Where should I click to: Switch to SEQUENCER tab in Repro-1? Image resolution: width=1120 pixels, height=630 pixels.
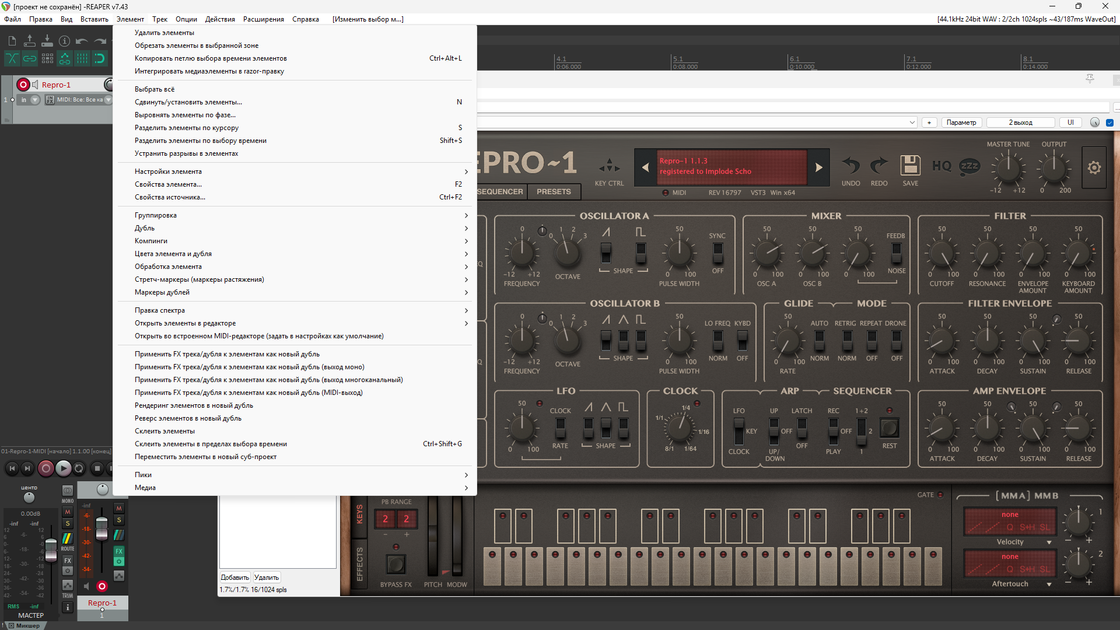[501, 192]
